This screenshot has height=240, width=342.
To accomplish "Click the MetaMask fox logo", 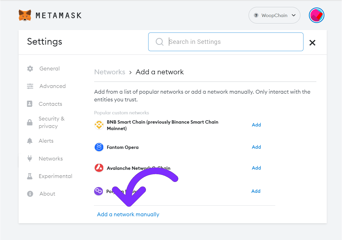I will click(25, 15).
